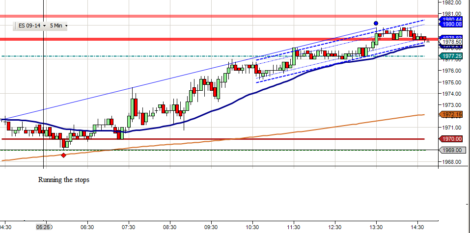
Task: Click the 07:30 time axis label
Action: click(129, 227)
